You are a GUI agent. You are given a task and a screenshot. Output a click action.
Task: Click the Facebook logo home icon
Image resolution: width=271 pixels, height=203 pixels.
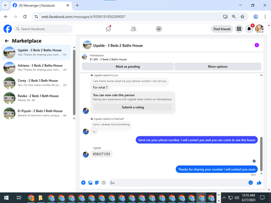8,29
